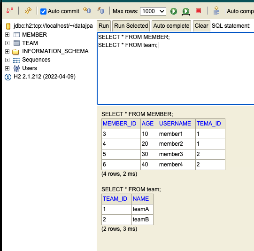254x251 pixels.
Task: Select Sequences in the tree
Action: pos(36,60)
